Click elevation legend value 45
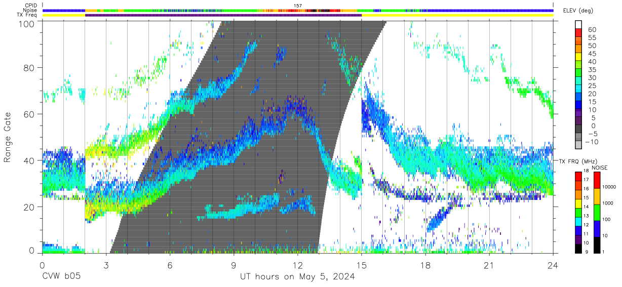 click(x=592, y=54)
